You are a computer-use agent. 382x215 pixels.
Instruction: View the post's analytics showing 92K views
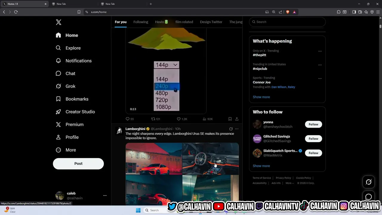point(207,119)
